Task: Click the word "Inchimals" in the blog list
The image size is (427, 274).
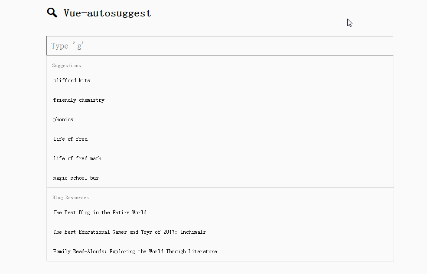Action: (x=193, y=232)
